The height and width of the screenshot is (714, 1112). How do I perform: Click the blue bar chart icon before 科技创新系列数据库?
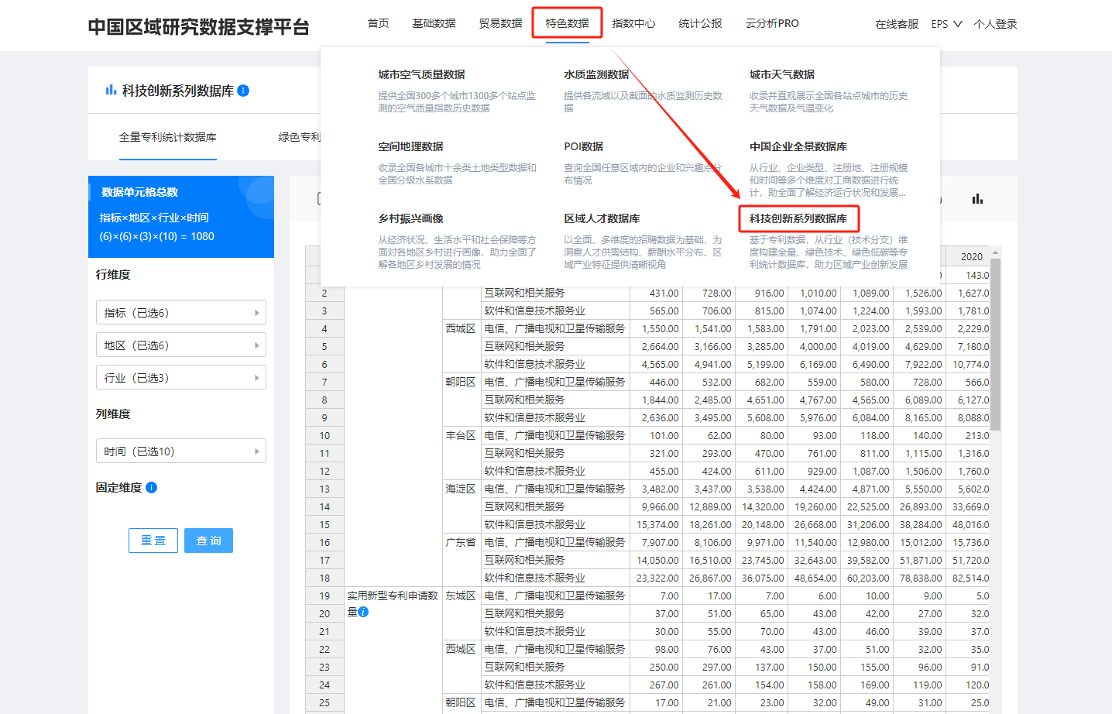pyautogui.click(x=111, y=90)
